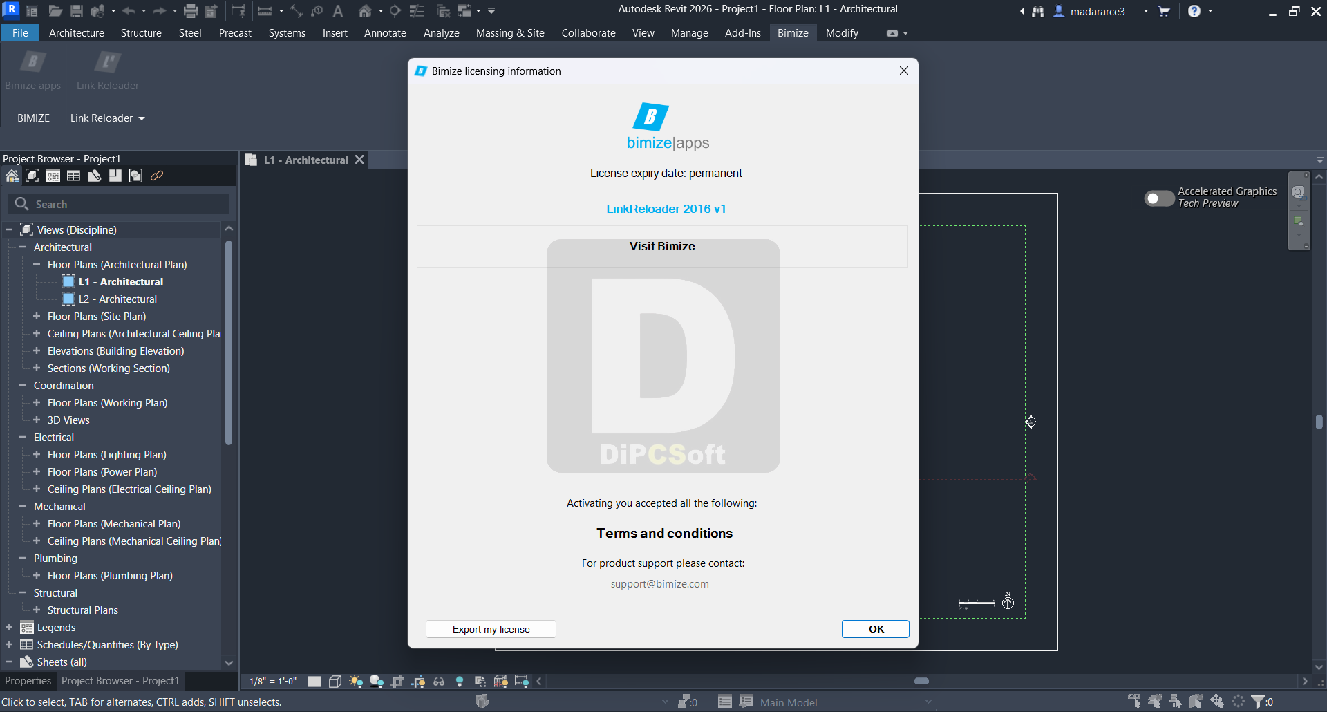
Task: Open the Link Reloader panel dropdown arrow
Action: (142, 119)
